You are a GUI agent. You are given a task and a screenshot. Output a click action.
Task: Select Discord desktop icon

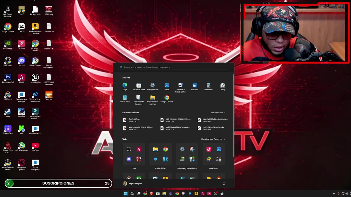pos(21,62)
